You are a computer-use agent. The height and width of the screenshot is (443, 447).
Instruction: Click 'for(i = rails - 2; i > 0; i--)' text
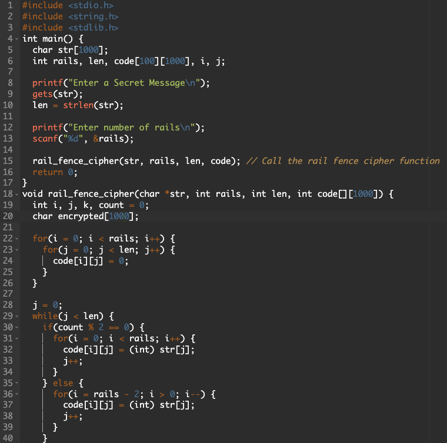(x=129, y=394)
